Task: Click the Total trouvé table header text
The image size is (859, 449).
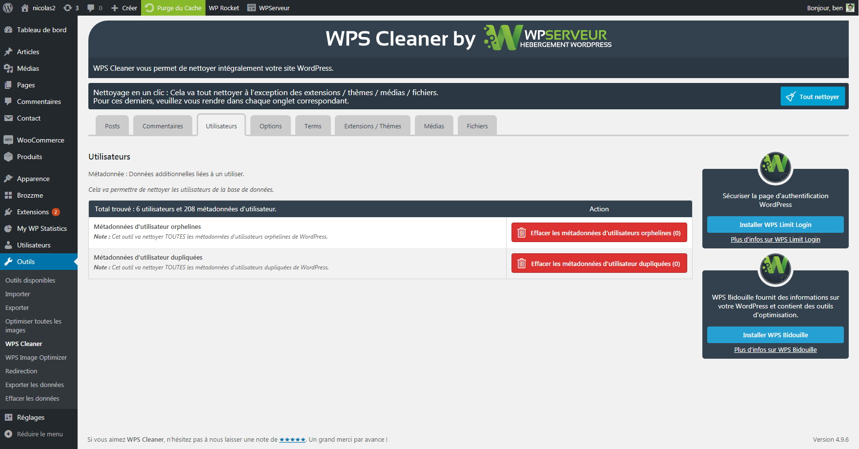Action: [x=185, y=209]
